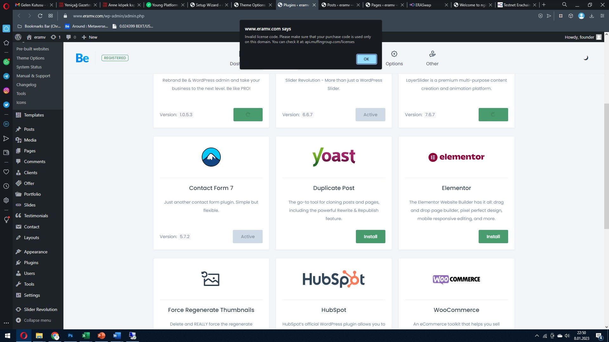Open Settings in admin menu
Viewport: 609px width, 342px height.
[32, 295]
